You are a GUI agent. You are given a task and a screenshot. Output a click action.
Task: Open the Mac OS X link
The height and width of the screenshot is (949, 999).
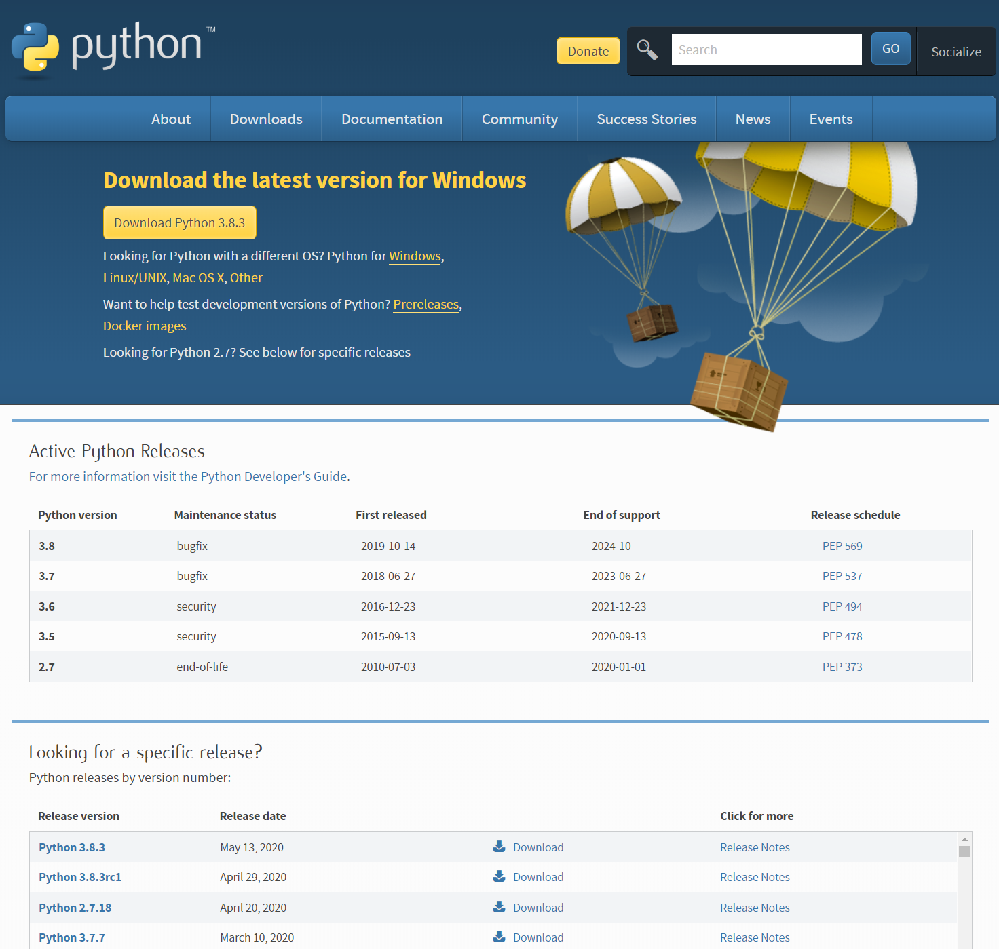(198, 278)
